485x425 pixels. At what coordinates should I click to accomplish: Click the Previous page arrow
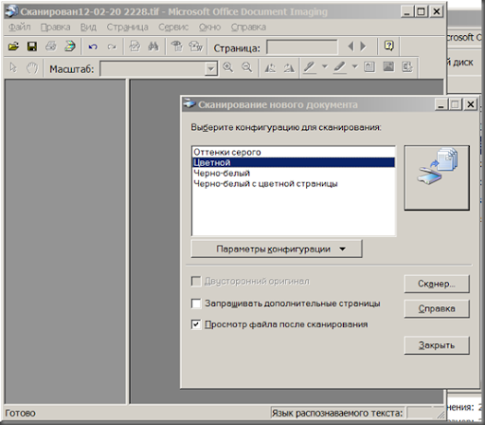350,46
